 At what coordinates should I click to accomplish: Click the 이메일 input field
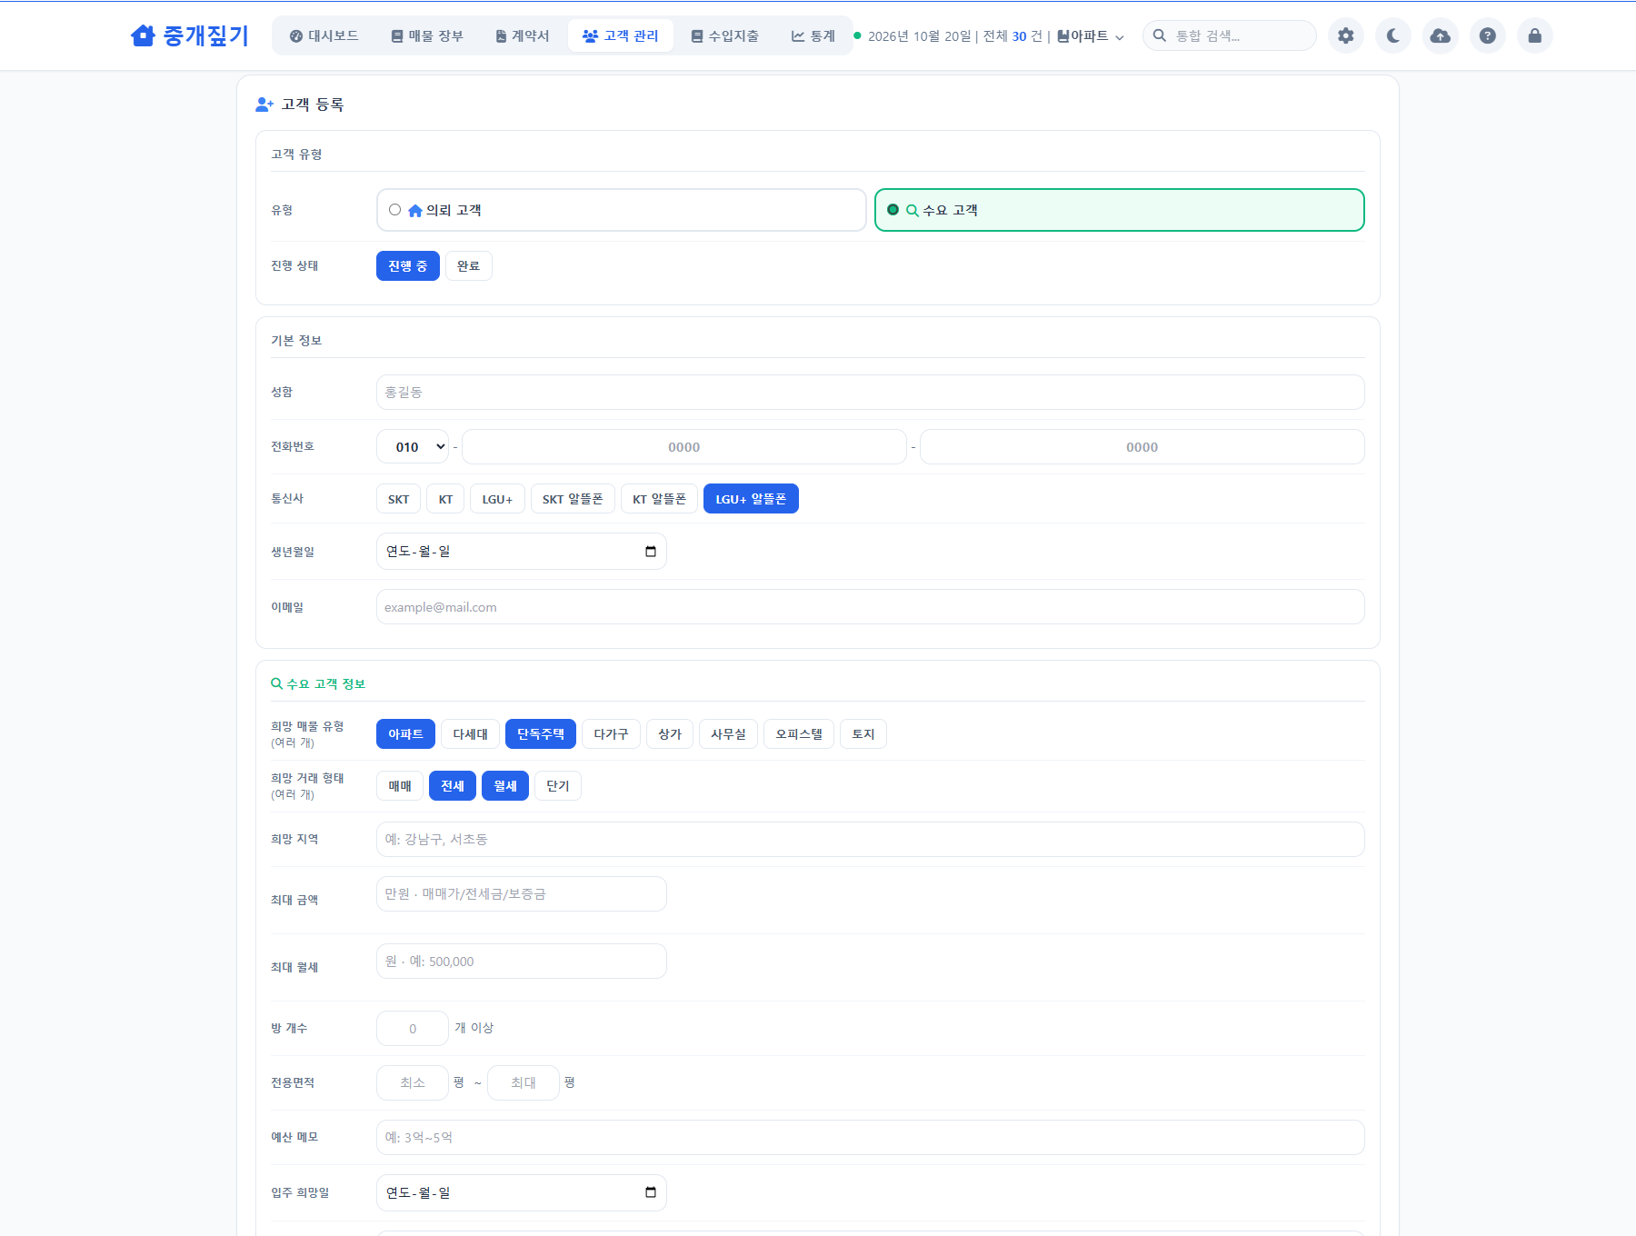[870, 606]
